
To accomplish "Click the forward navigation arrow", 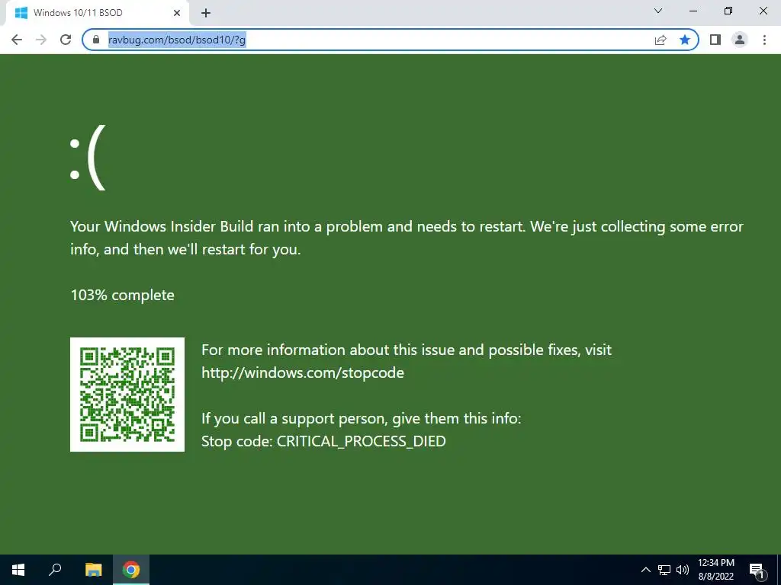I will tap(41, 40).
